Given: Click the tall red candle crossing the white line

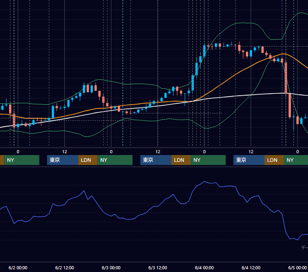Looking at the screenshot, I should click(x=286, y=78).
